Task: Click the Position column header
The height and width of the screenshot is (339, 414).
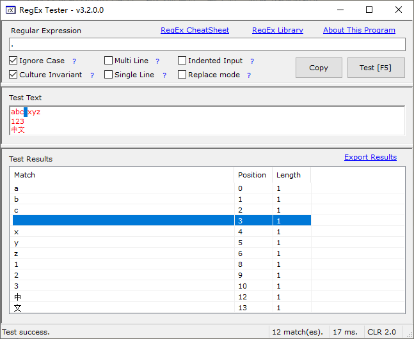Action: coord(252,175)
